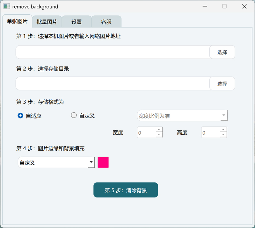Open the pink background color swatch
The height and width of the screenshot is (228, 255).
click(x=103, y=162)
